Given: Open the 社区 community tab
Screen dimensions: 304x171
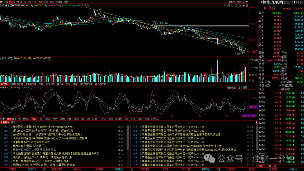Looking at the screenshot, I should point(14,122).
